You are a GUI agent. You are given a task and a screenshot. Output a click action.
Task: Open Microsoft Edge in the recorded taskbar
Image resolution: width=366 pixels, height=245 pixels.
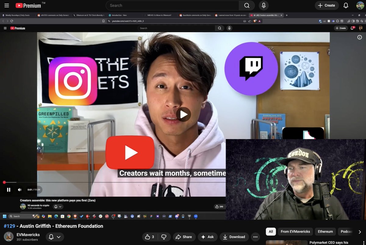pyautogui.click(x=56, y=216)
